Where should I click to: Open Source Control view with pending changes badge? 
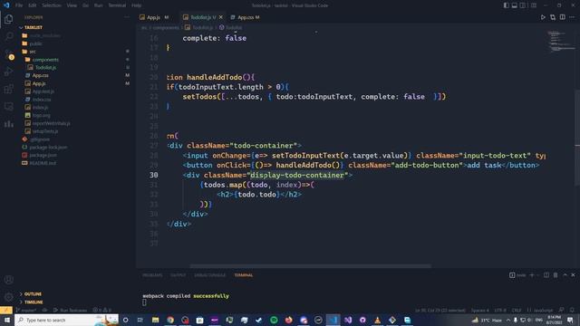pos(8,54)
